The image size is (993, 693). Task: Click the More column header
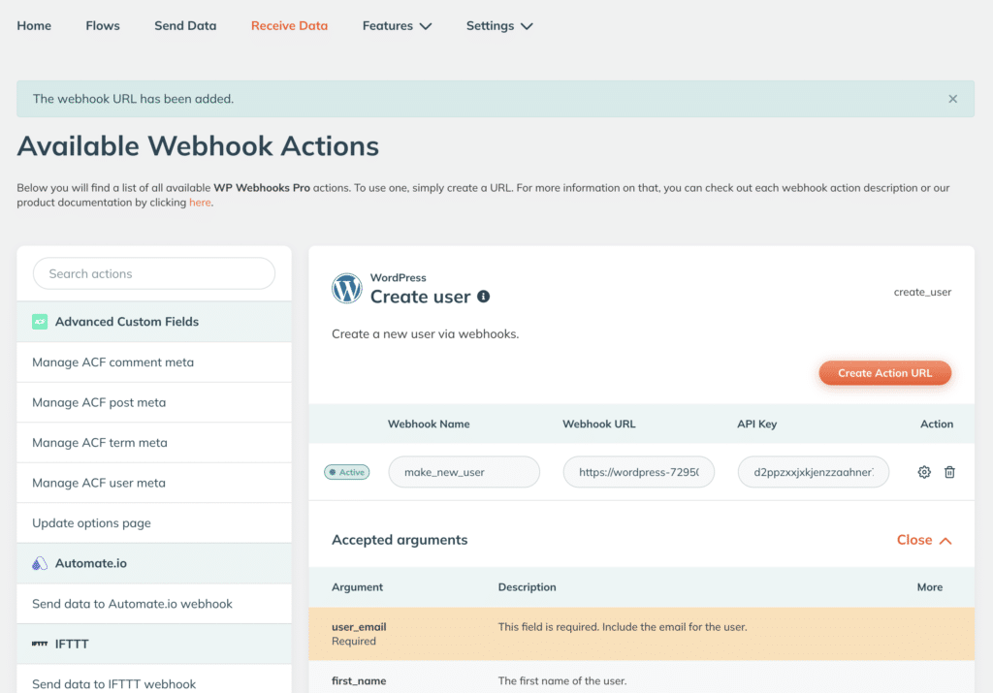pos(930,587)
